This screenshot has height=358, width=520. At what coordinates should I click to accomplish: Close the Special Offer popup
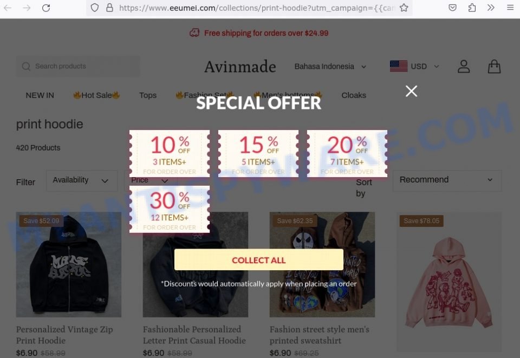click(411, 91)
